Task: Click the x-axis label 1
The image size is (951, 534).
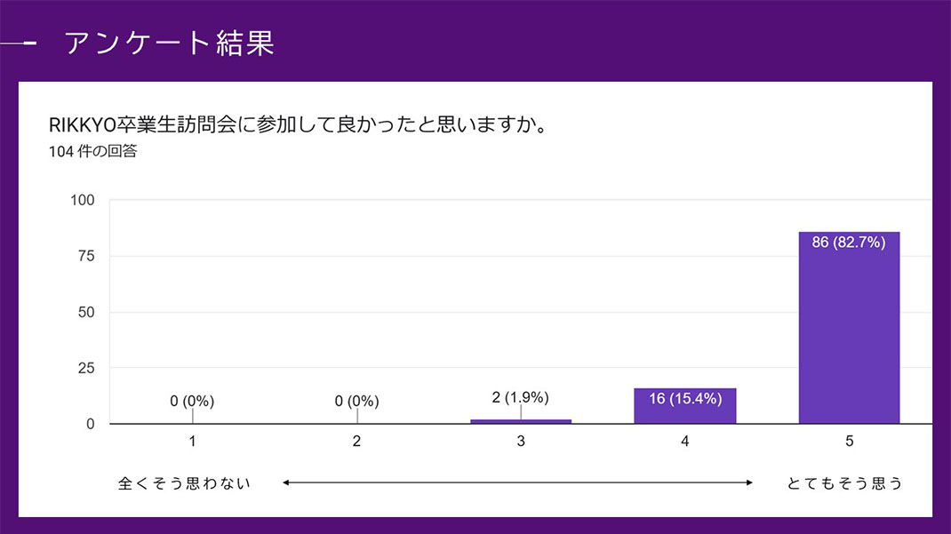Action: [x=192, y=442]
